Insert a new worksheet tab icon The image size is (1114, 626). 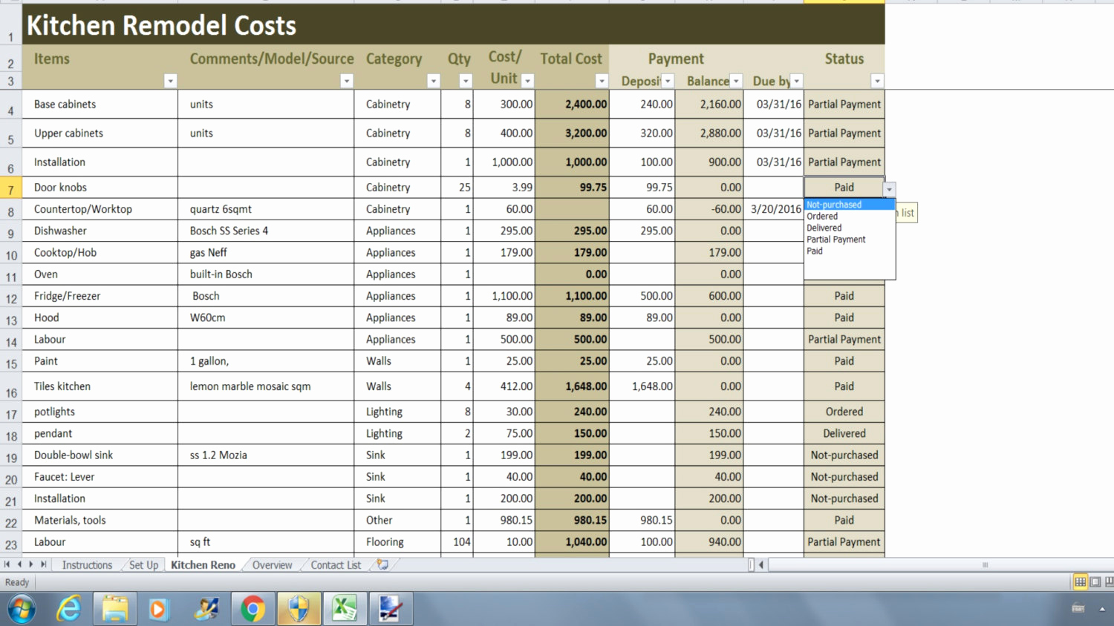click(382, 564)
